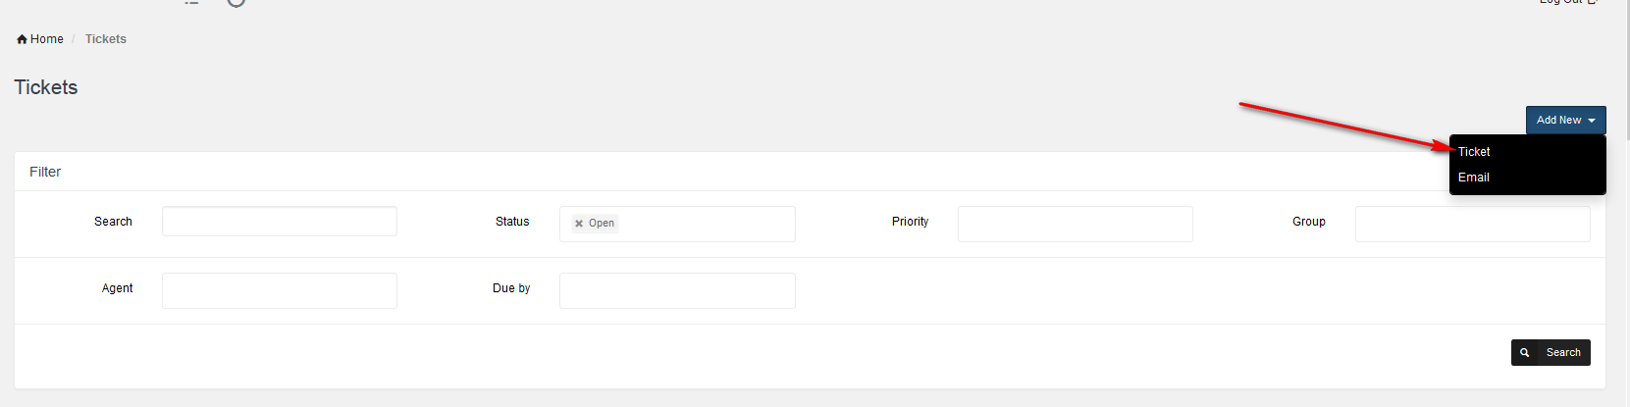Viewport: 1630px width, 407px height.
Task: Open the Agent filter dropdown
Action: point(279,290)
